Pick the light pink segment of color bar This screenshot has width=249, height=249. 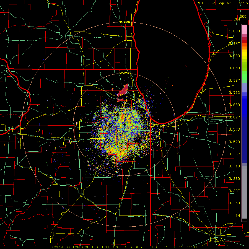244,29
